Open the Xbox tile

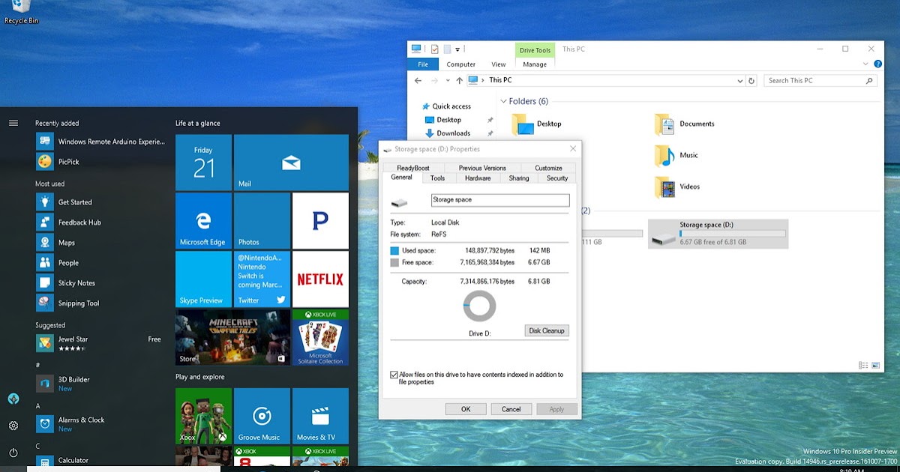[x=203, y=416]
